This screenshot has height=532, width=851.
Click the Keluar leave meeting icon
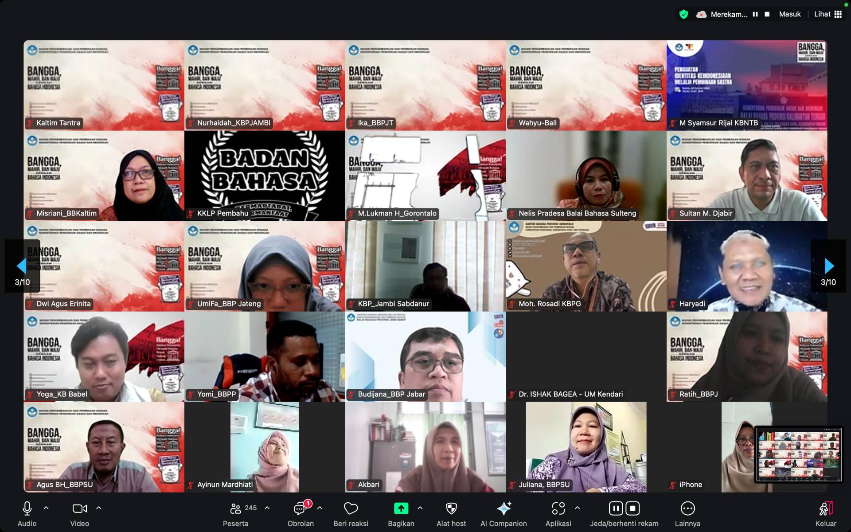pyautogui.click(x=826, y=509)
